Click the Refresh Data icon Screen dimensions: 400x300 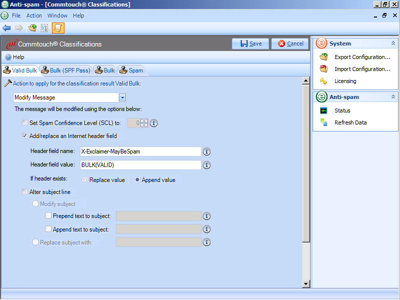tap(324, 122)
